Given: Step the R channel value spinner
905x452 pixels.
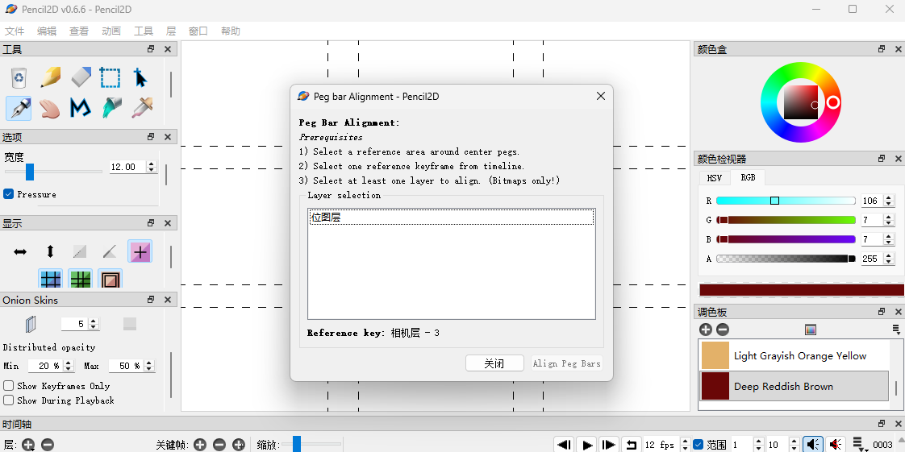Looking at the screenshot, I should coord(889,201).
